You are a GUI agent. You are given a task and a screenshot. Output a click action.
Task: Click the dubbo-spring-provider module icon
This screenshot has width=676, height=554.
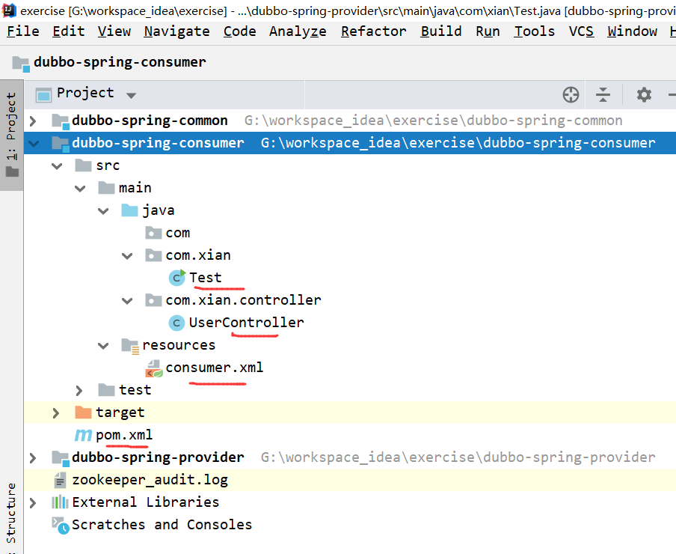tap(61, 457)
